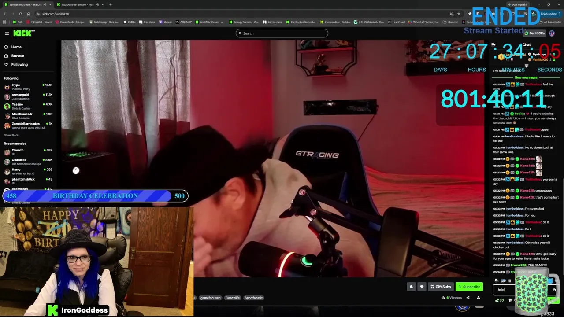Click the 6 Viewers count

(x=452, y=298)
